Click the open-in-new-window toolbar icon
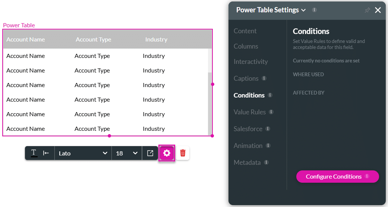 [x=150, y=153]
